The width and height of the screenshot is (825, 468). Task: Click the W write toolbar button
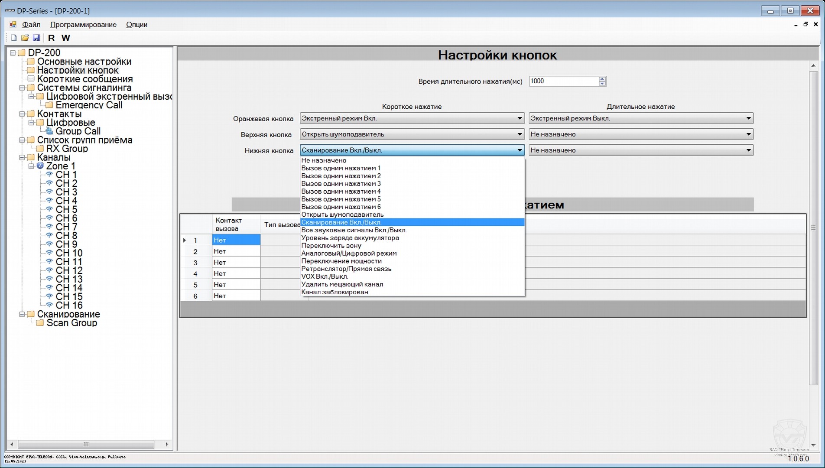(x=65, y=38)
